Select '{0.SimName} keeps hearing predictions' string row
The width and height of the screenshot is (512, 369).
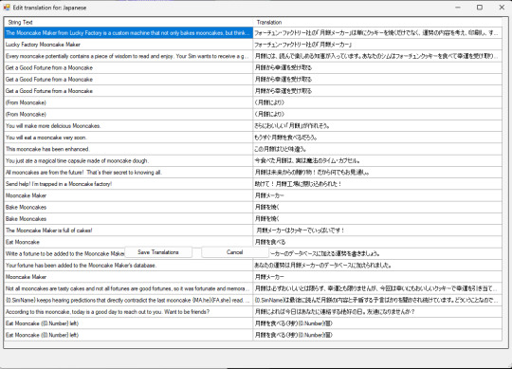129,300
